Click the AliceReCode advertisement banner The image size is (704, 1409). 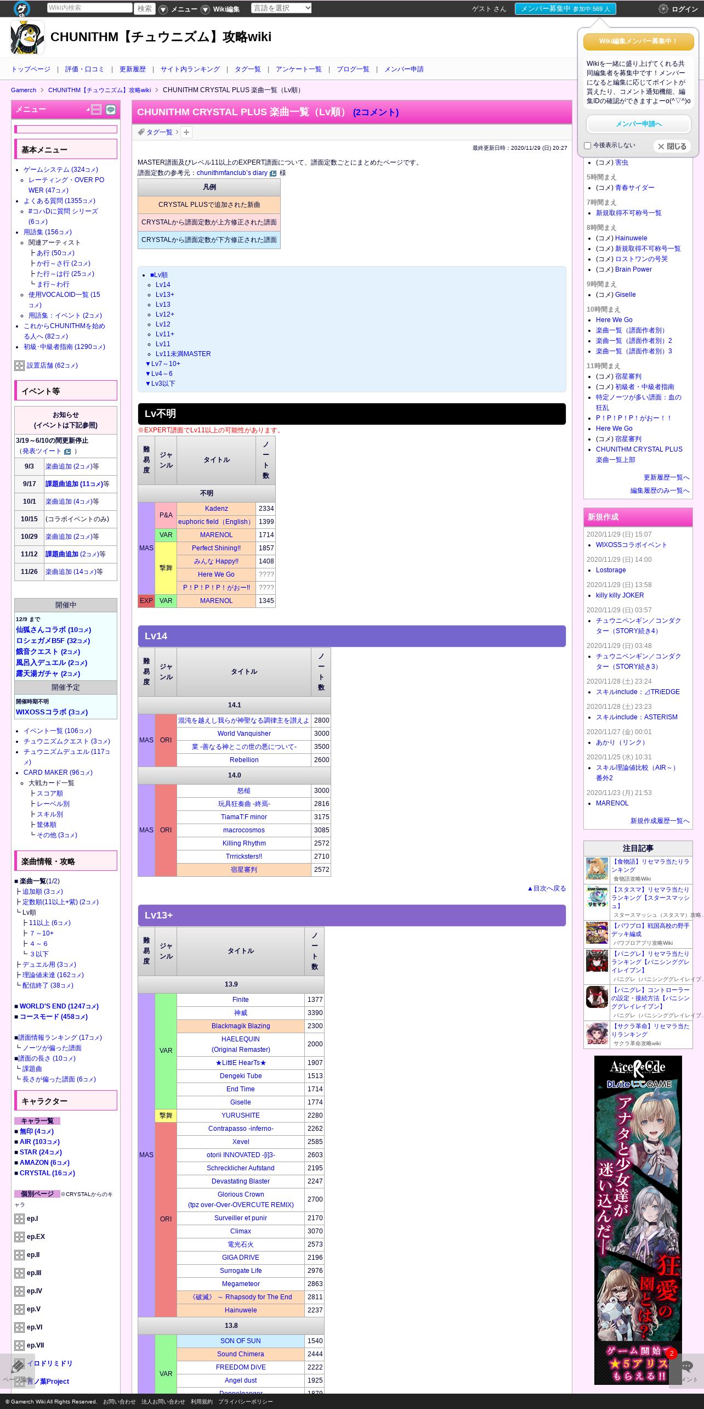pos(638,1220)
